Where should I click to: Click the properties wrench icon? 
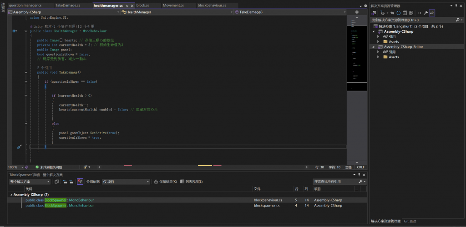tap(425, 13)
